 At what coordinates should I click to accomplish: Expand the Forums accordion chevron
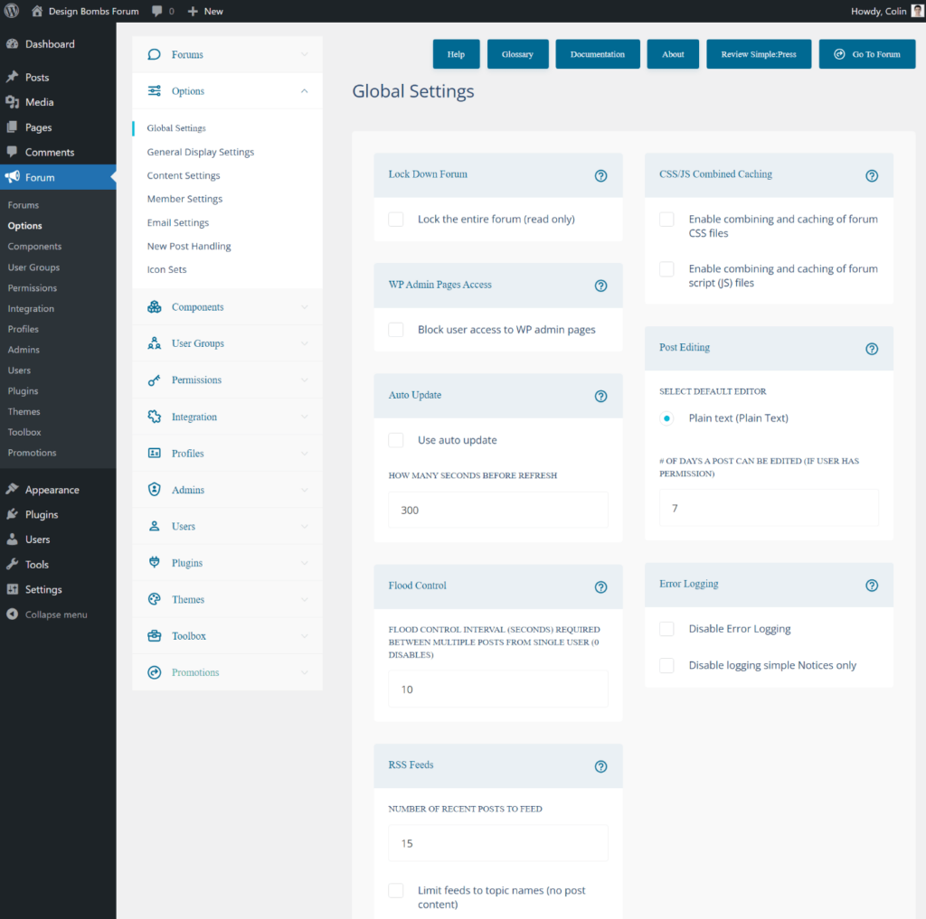tap(304, 54)
